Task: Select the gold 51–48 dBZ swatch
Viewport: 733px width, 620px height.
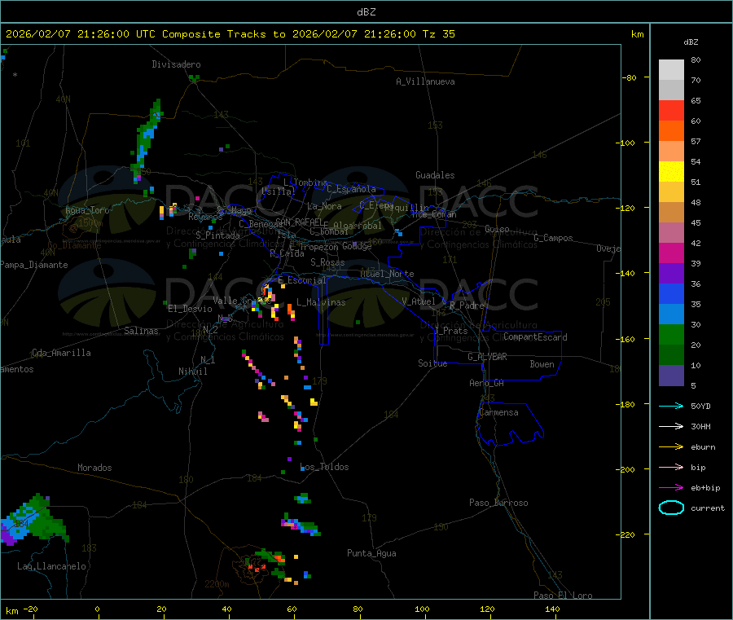Action: (x=671, y=191)
